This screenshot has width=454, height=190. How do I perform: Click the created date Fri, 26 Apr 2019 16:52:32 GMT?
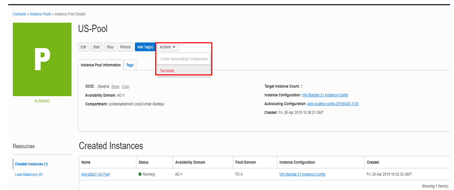(x=389, y=174)
